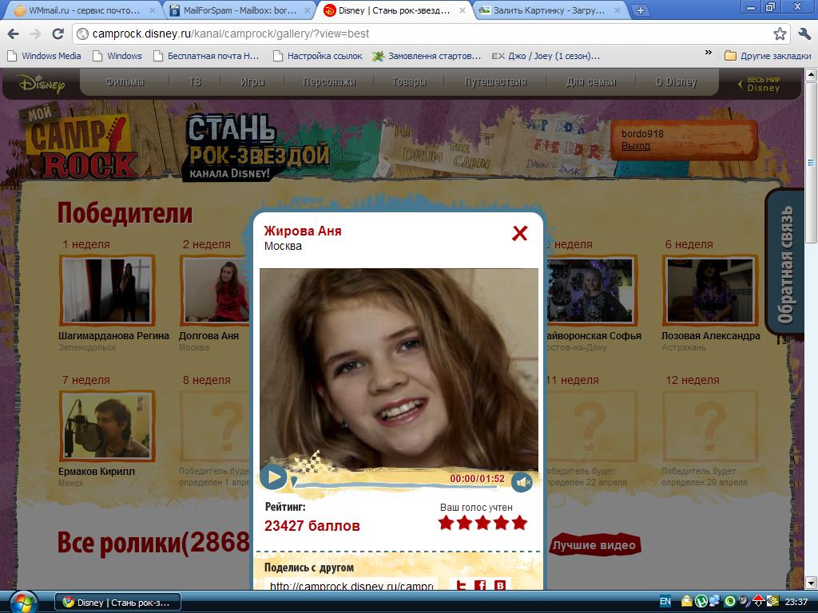This screenshot has width=818, height=613.
Task: Share the video on VKontakte
Action: coord(500,585)
